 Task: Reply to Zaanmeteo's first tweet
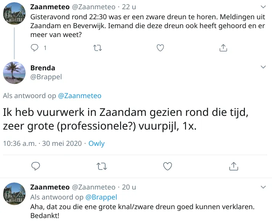coord(35,48)
